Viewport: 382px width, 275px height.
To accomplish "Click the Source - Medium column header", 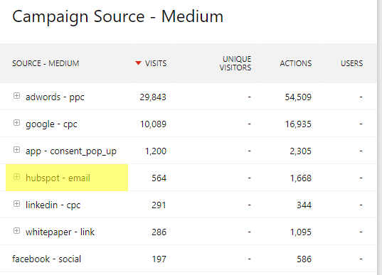I will (x=46, y=63).
